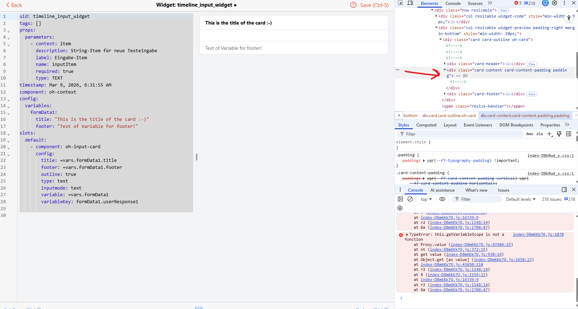Toggle the .cls element classes panel
578x309 pixels.
coord(539,134)
